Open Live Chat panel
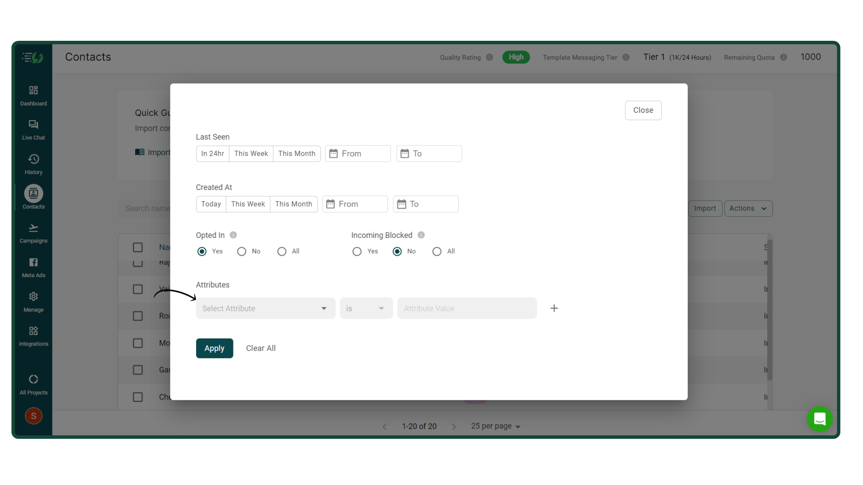863x485 pixels. (33, 130)
